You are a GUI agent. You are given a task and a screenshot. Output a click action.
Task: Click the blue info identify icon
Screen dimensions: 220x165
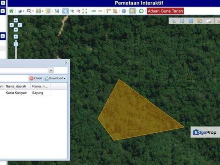pos(124,11)
